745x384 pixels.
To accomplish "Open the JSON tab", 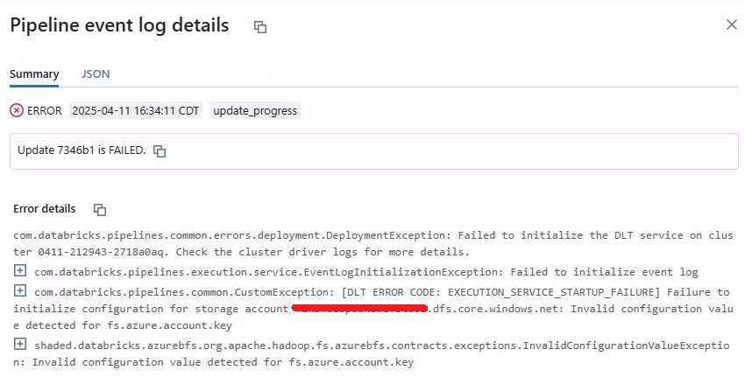I will (96, 74).
